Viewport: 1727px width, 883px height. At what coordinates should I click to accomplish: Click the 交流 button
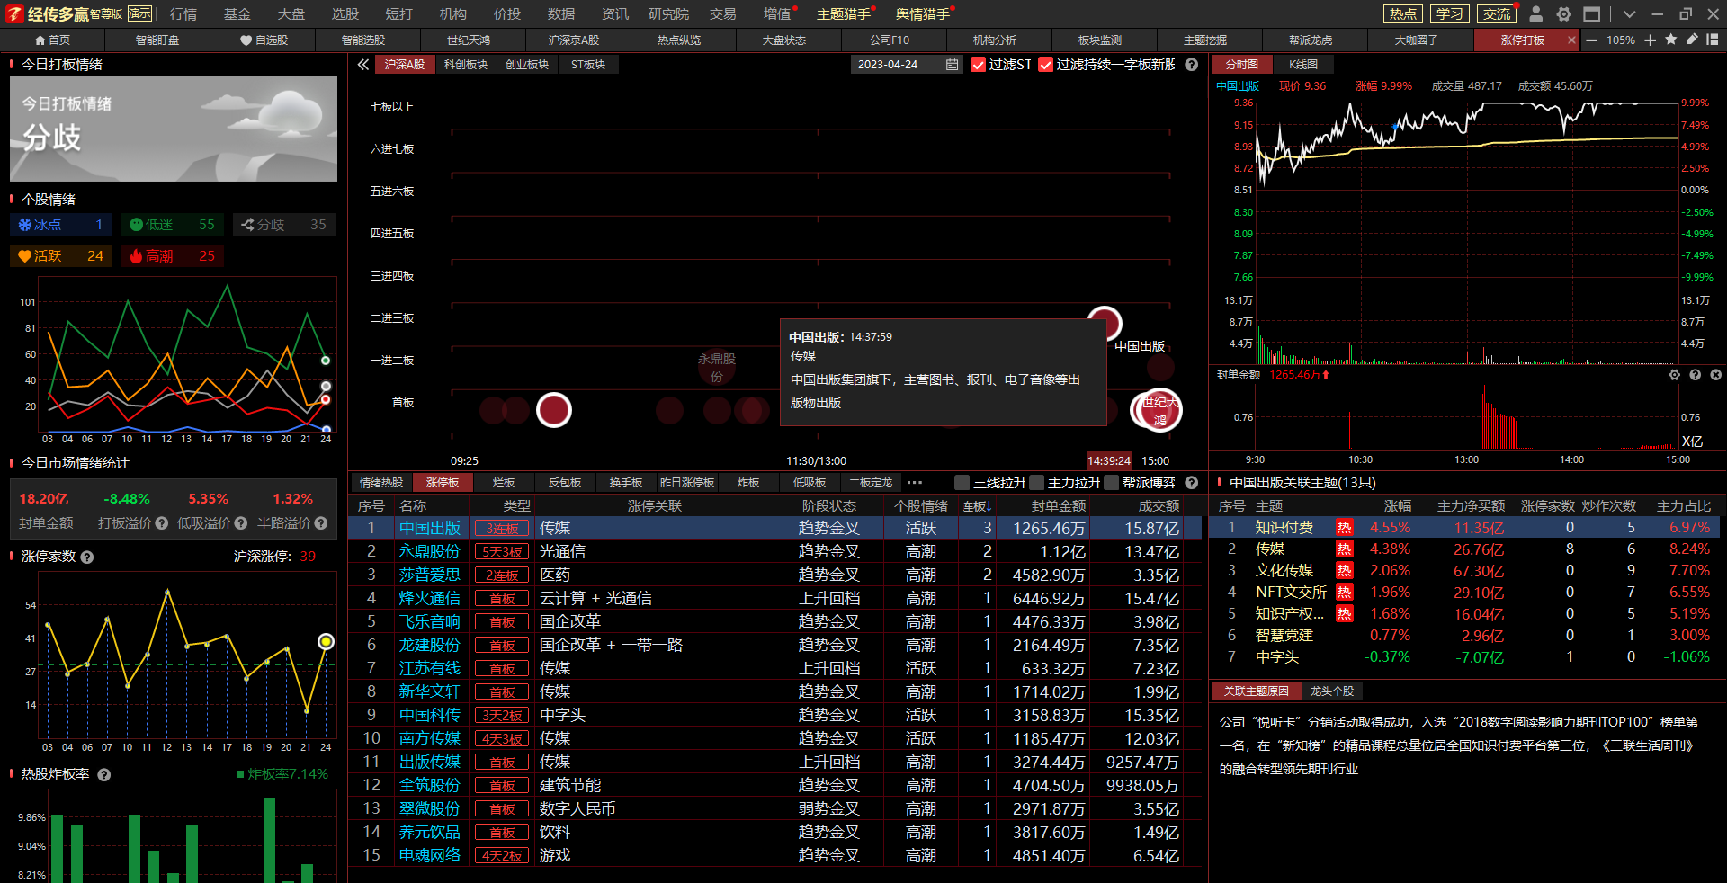[x=1497, y=13]
